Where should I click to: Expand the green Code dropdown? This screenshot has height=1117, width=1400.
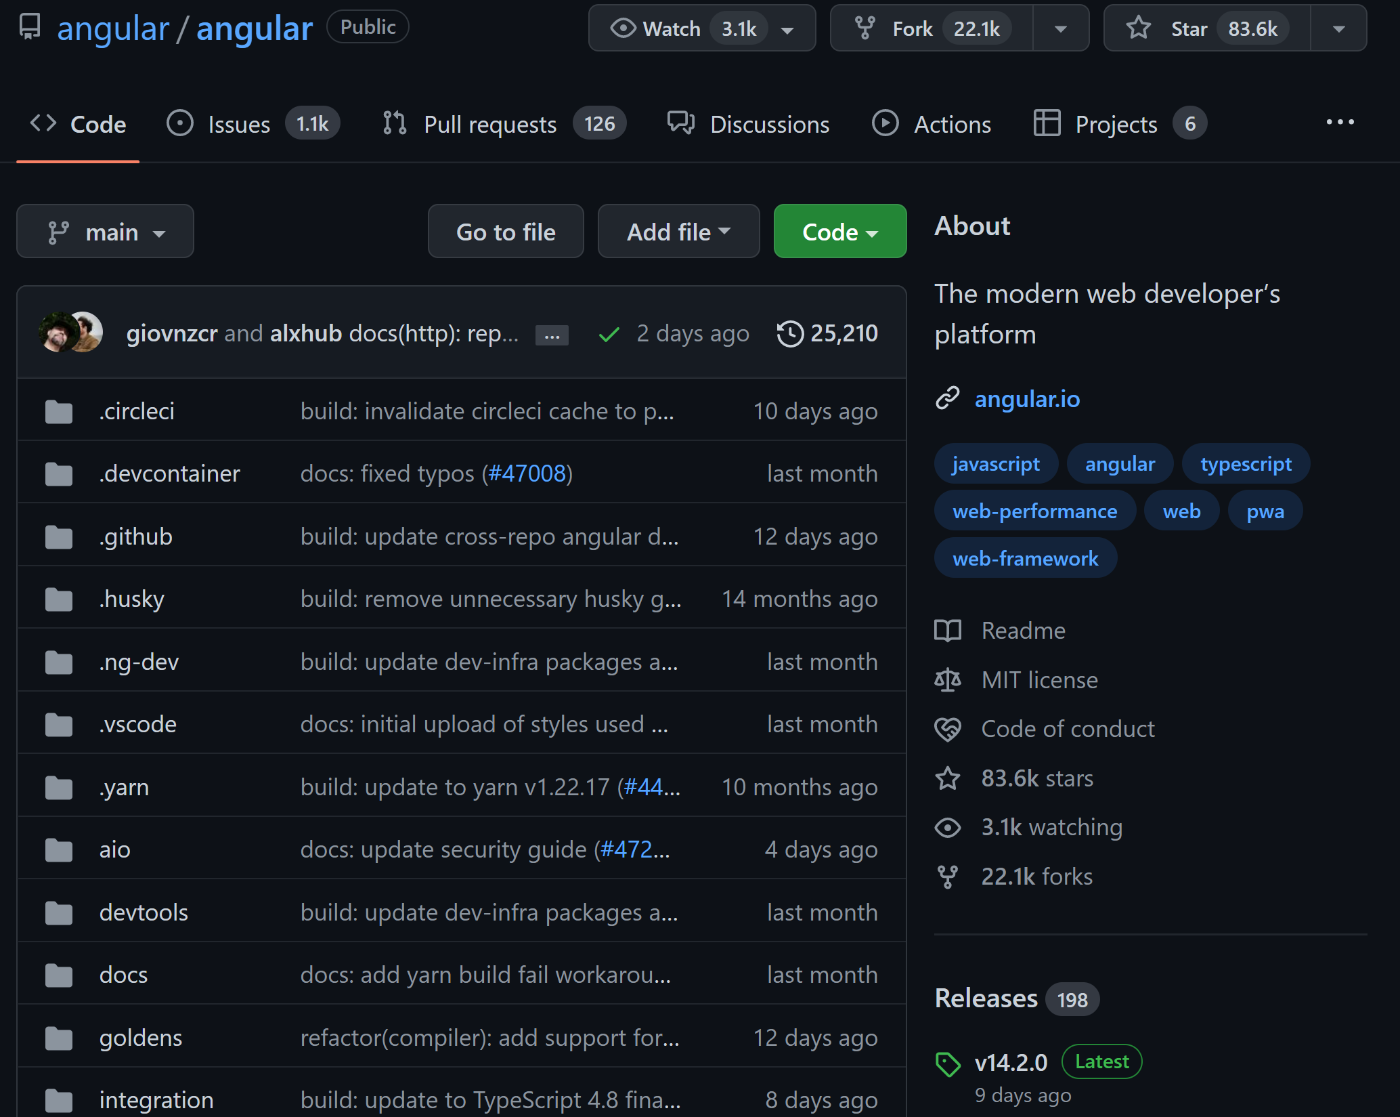click(x=839, y=232)
